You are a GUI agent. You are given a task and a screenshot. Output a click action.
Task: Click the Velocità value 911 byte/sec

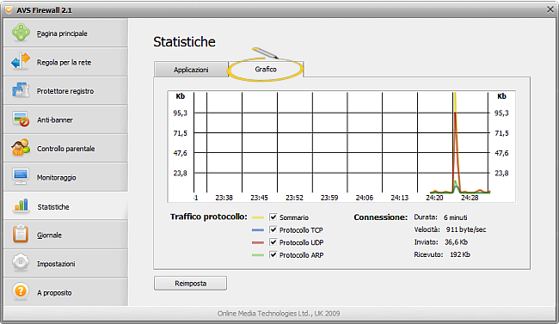pos(466,229)
